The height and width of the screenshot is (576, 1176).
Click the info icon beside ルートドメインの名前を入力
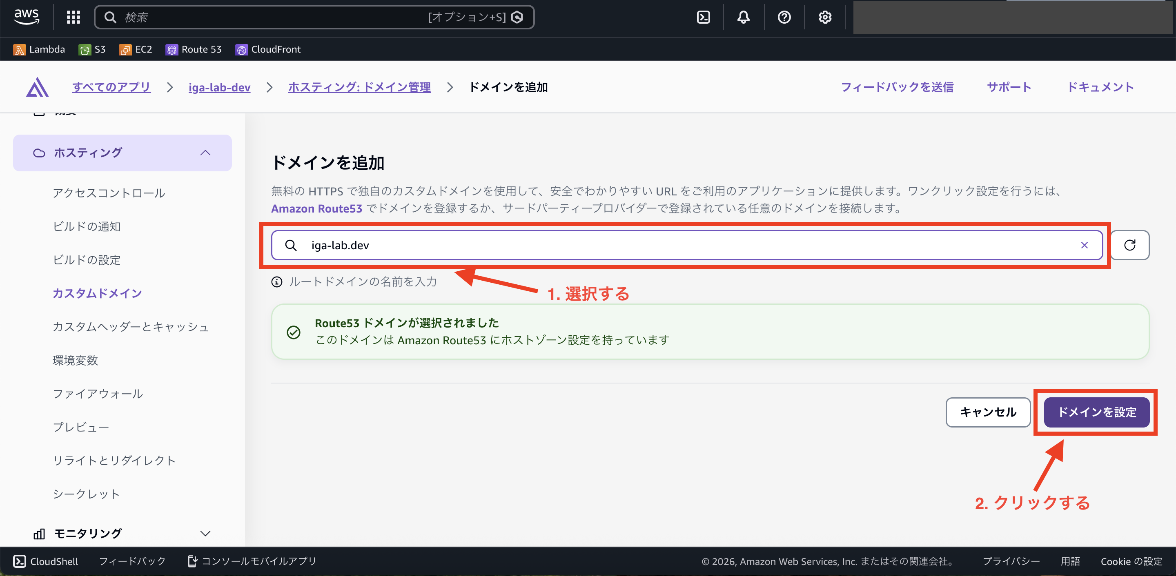tap(277, 282)
